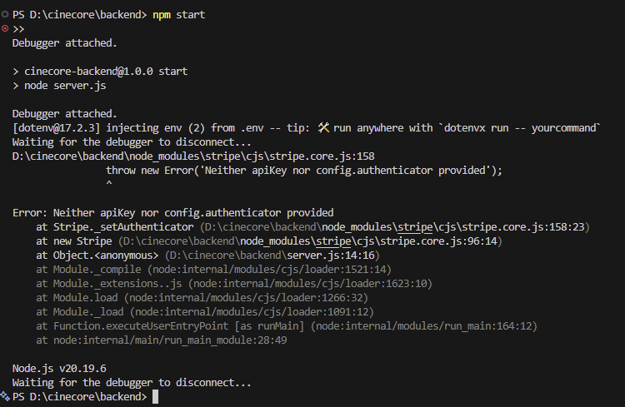Image resolution: width=625 pixels, height=407 pixels.
Task: Click the loader:1091:12 Module._load trace entry
Action: [246, 312]
